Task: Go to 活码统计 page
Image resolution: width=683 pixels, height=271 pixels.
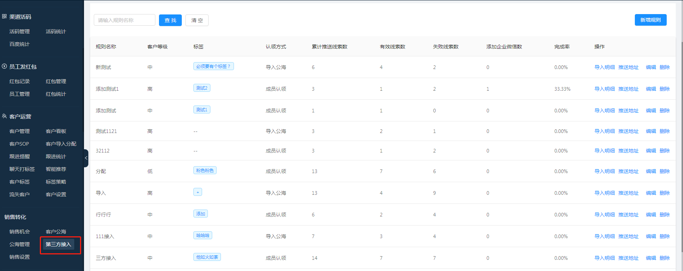Action: click(x=56, y=31)
